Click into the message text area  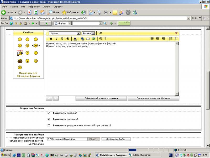point(111,69)
